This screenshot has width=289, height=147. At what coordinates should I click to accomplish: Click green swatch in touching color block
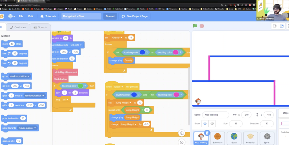click(80, 86)
